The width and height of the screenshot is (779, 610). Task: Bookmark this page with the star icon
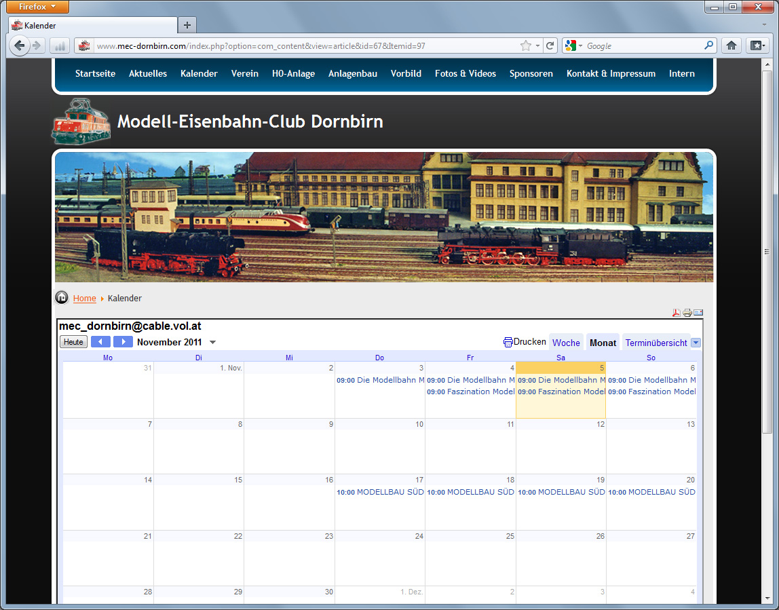click(526, 45)
